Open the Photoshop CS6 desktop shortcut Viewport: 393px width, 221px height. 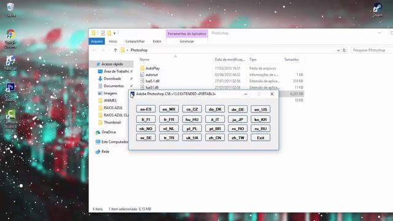point(10,92)
